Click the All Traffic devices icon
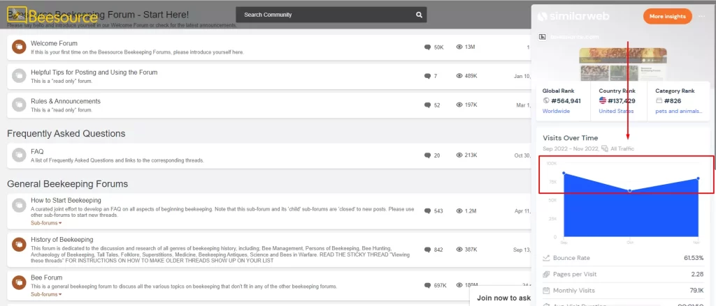The width and height of the screenshot is (716, 306). point(605,148)
